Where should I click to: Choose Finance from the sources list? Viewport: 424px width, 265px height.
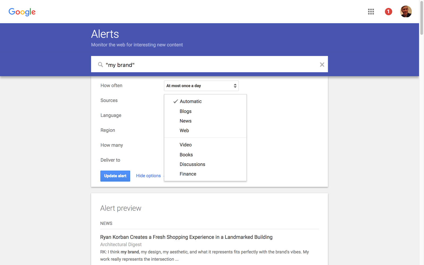(x=188, y=174)
